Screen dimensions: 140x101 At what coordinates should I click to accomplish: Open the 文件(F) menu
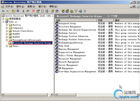[9, 7]
